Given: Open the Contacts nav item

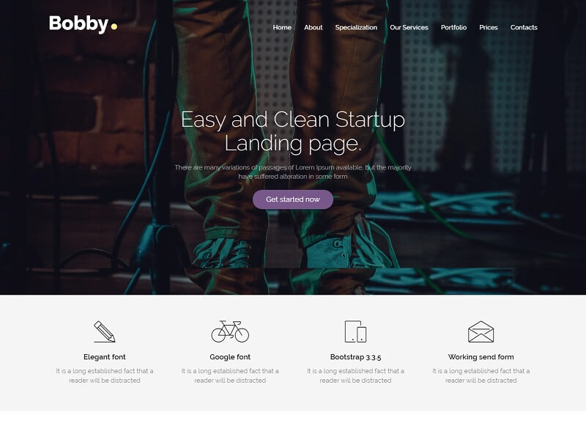Looking at the screenshot, I should pyautogui.click(x=524, y=27).
